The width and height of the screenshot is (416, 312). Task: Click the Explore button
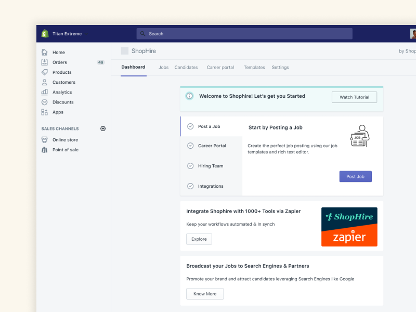[x=199, y=239]
